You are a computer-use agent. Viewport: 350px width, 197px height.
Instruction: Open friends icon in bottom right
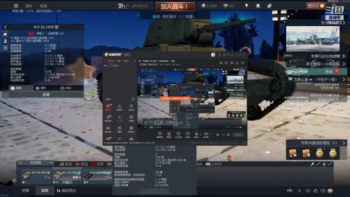pyautogui.click(x=315, y=190)
